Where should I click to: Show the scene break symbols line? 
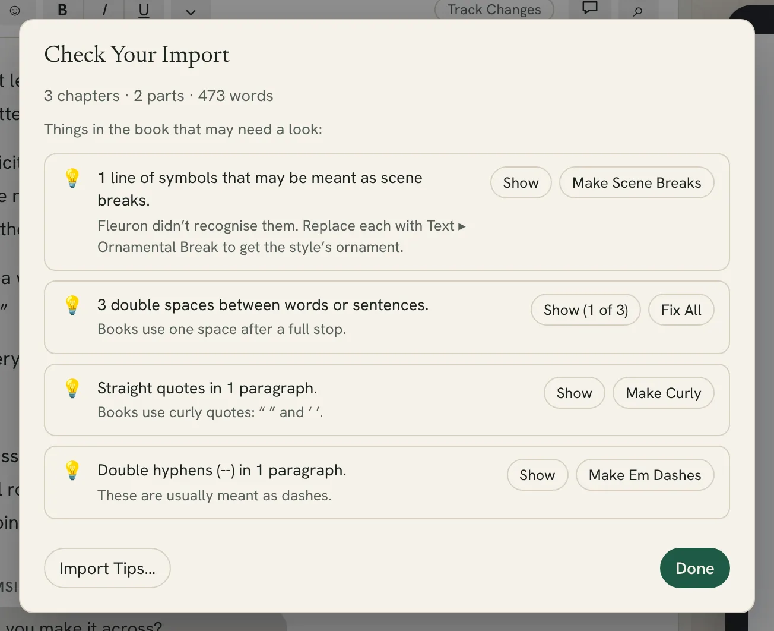[521, 183]
